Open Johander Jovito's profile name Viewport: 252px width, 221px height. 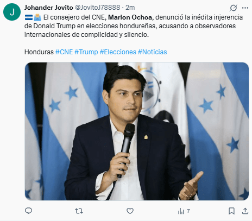(x=49, y=8)
